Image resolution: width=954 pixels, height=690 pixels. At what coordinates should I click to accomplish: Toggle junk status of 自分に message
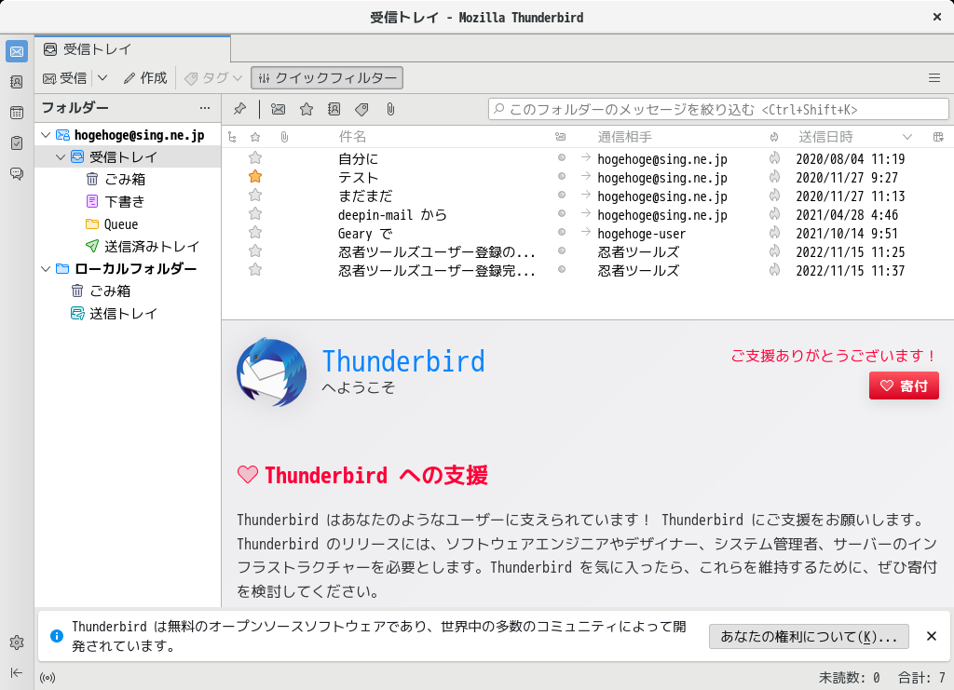pos(774,158)
